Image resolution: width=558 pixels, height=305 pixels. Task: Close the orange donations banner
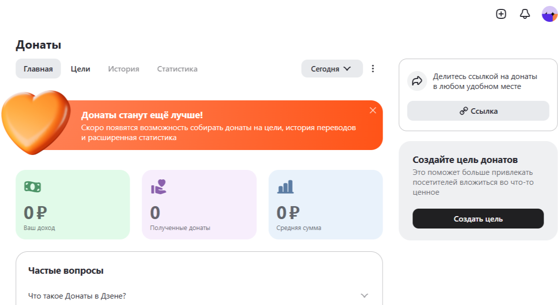click(373, 110)
